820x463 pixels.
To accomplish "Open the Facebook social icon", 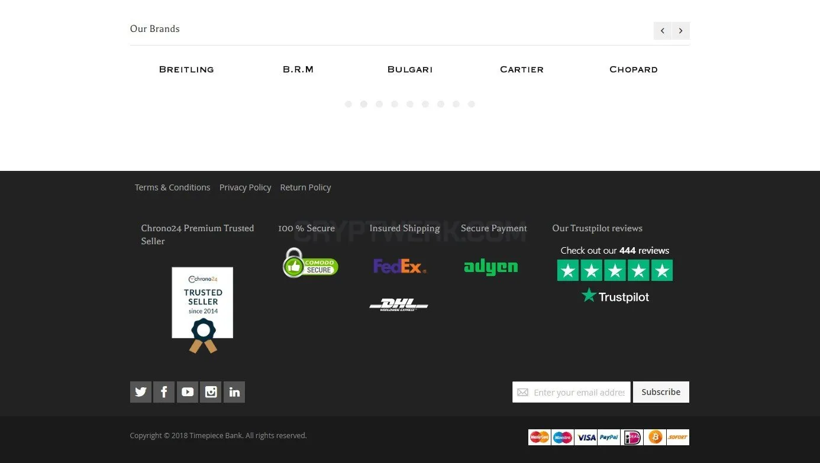I will (x=164, y=392).
